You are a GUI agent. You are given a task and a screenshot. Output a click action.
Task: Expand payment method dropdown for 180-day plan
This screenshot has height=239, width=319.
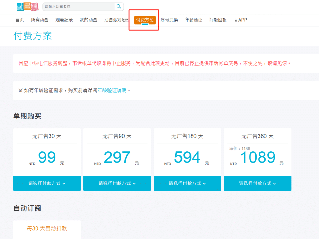187,183
